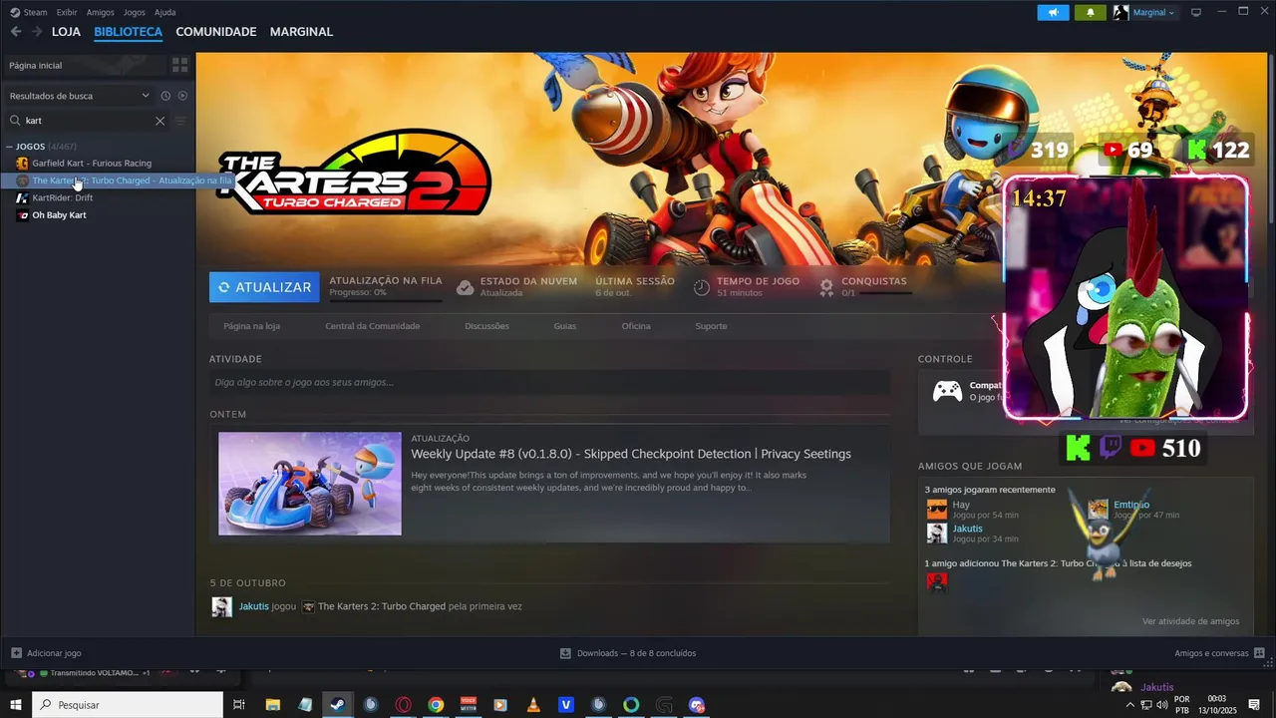This screenshot has height=718, width=1276.
Task: Click the Página inicial button
Action: [x=84, y=65]
